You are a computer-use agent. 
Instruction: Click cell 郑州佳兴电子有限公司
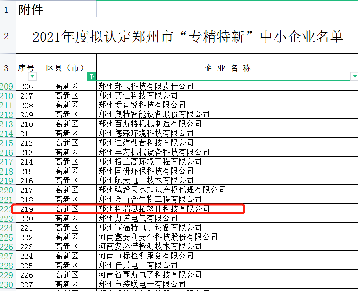[227, 265]
